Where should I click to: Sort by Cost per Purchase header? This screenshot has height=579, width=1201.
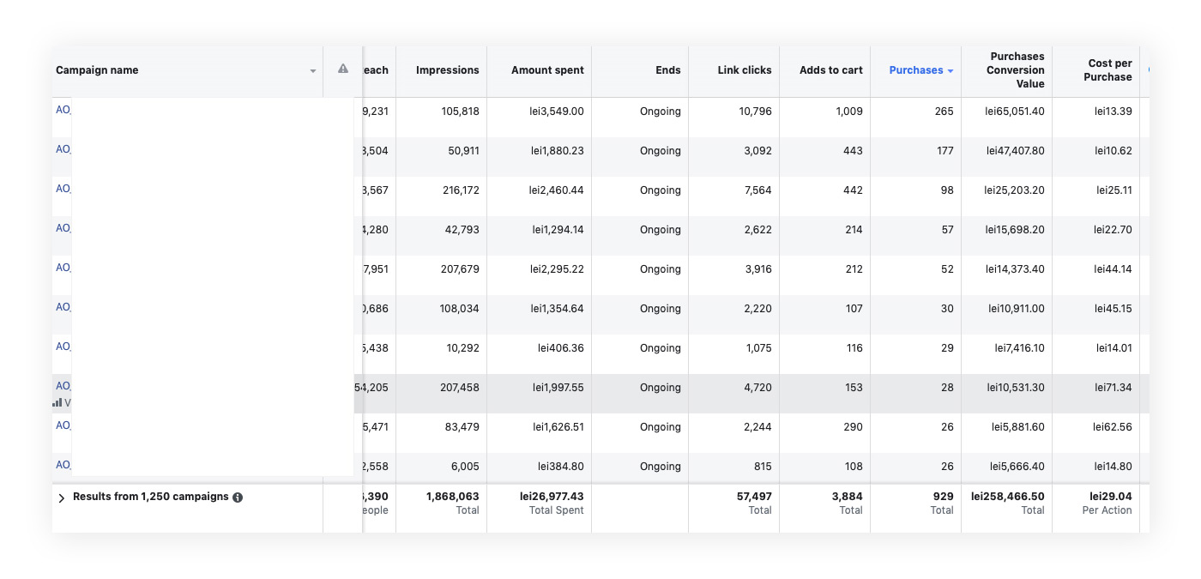tap(1109, 70)
